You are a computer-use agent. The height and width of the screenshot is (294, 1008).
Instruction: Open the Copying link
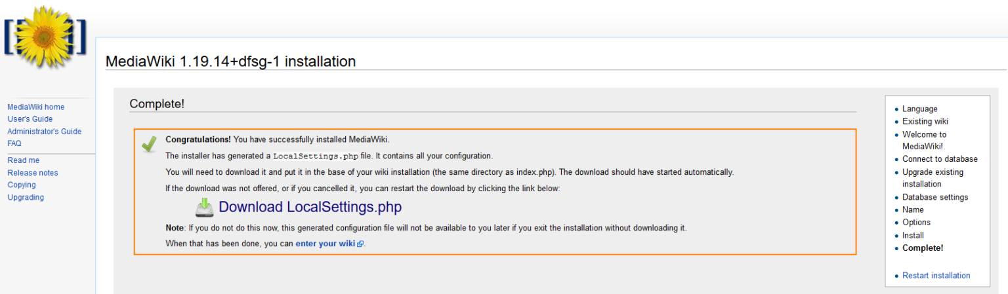coord(22,185)
